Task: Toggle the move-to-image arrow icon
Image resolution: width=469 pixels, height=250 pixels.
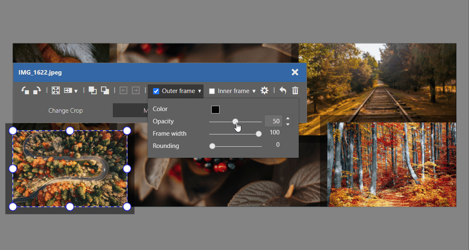Action: pos(69,90)
